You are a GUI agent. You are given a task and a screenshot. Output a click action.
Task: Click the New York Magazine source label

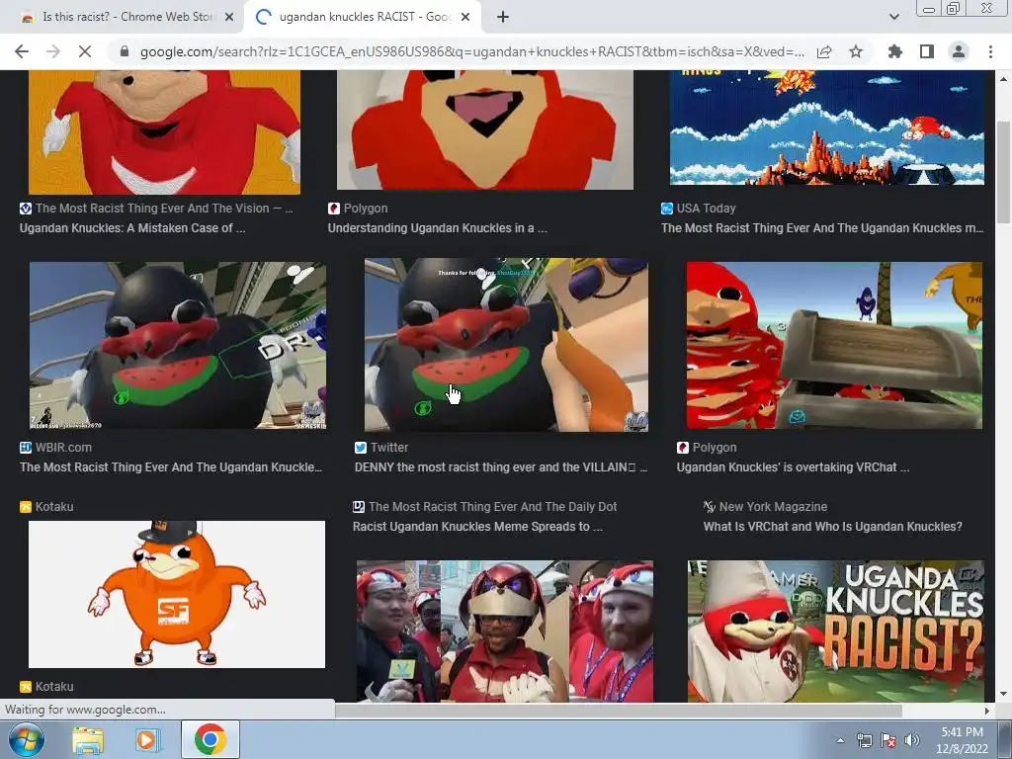tap(773, 507)
